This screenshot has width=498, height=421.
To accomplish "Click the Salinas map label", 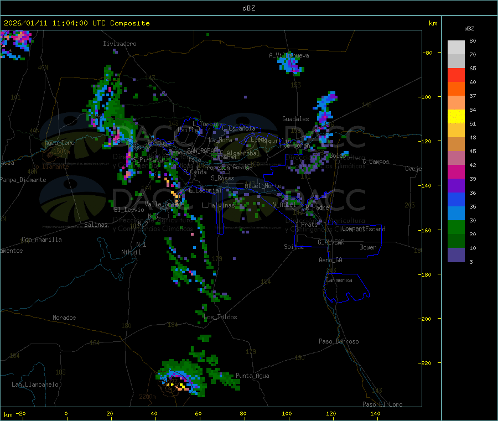I will 96,225.
